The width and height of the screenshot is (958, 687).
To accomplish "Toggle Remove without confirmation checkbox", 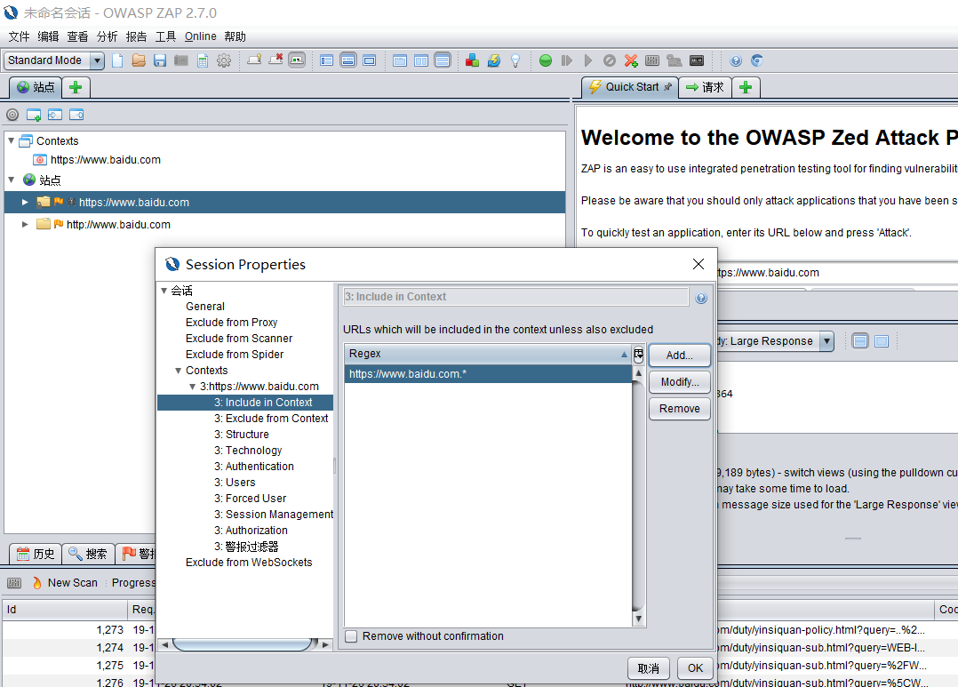I will tap(351, 636).
